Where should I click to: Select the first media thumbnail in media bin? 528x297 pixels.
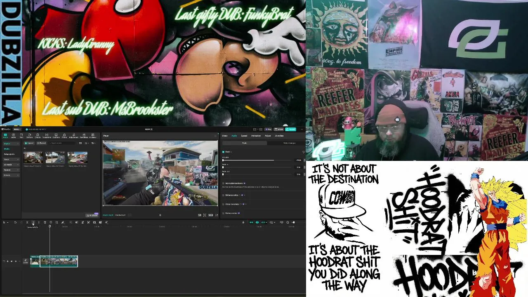(x=33, y=158)
